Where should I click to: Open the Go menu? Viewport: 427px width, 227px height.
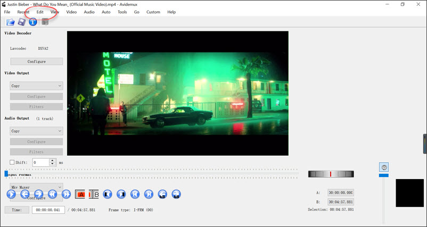(137, 12)
